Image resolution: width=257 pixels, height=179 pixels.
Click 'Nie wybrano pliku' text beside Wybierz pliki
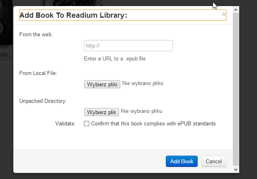pos(143,83)
